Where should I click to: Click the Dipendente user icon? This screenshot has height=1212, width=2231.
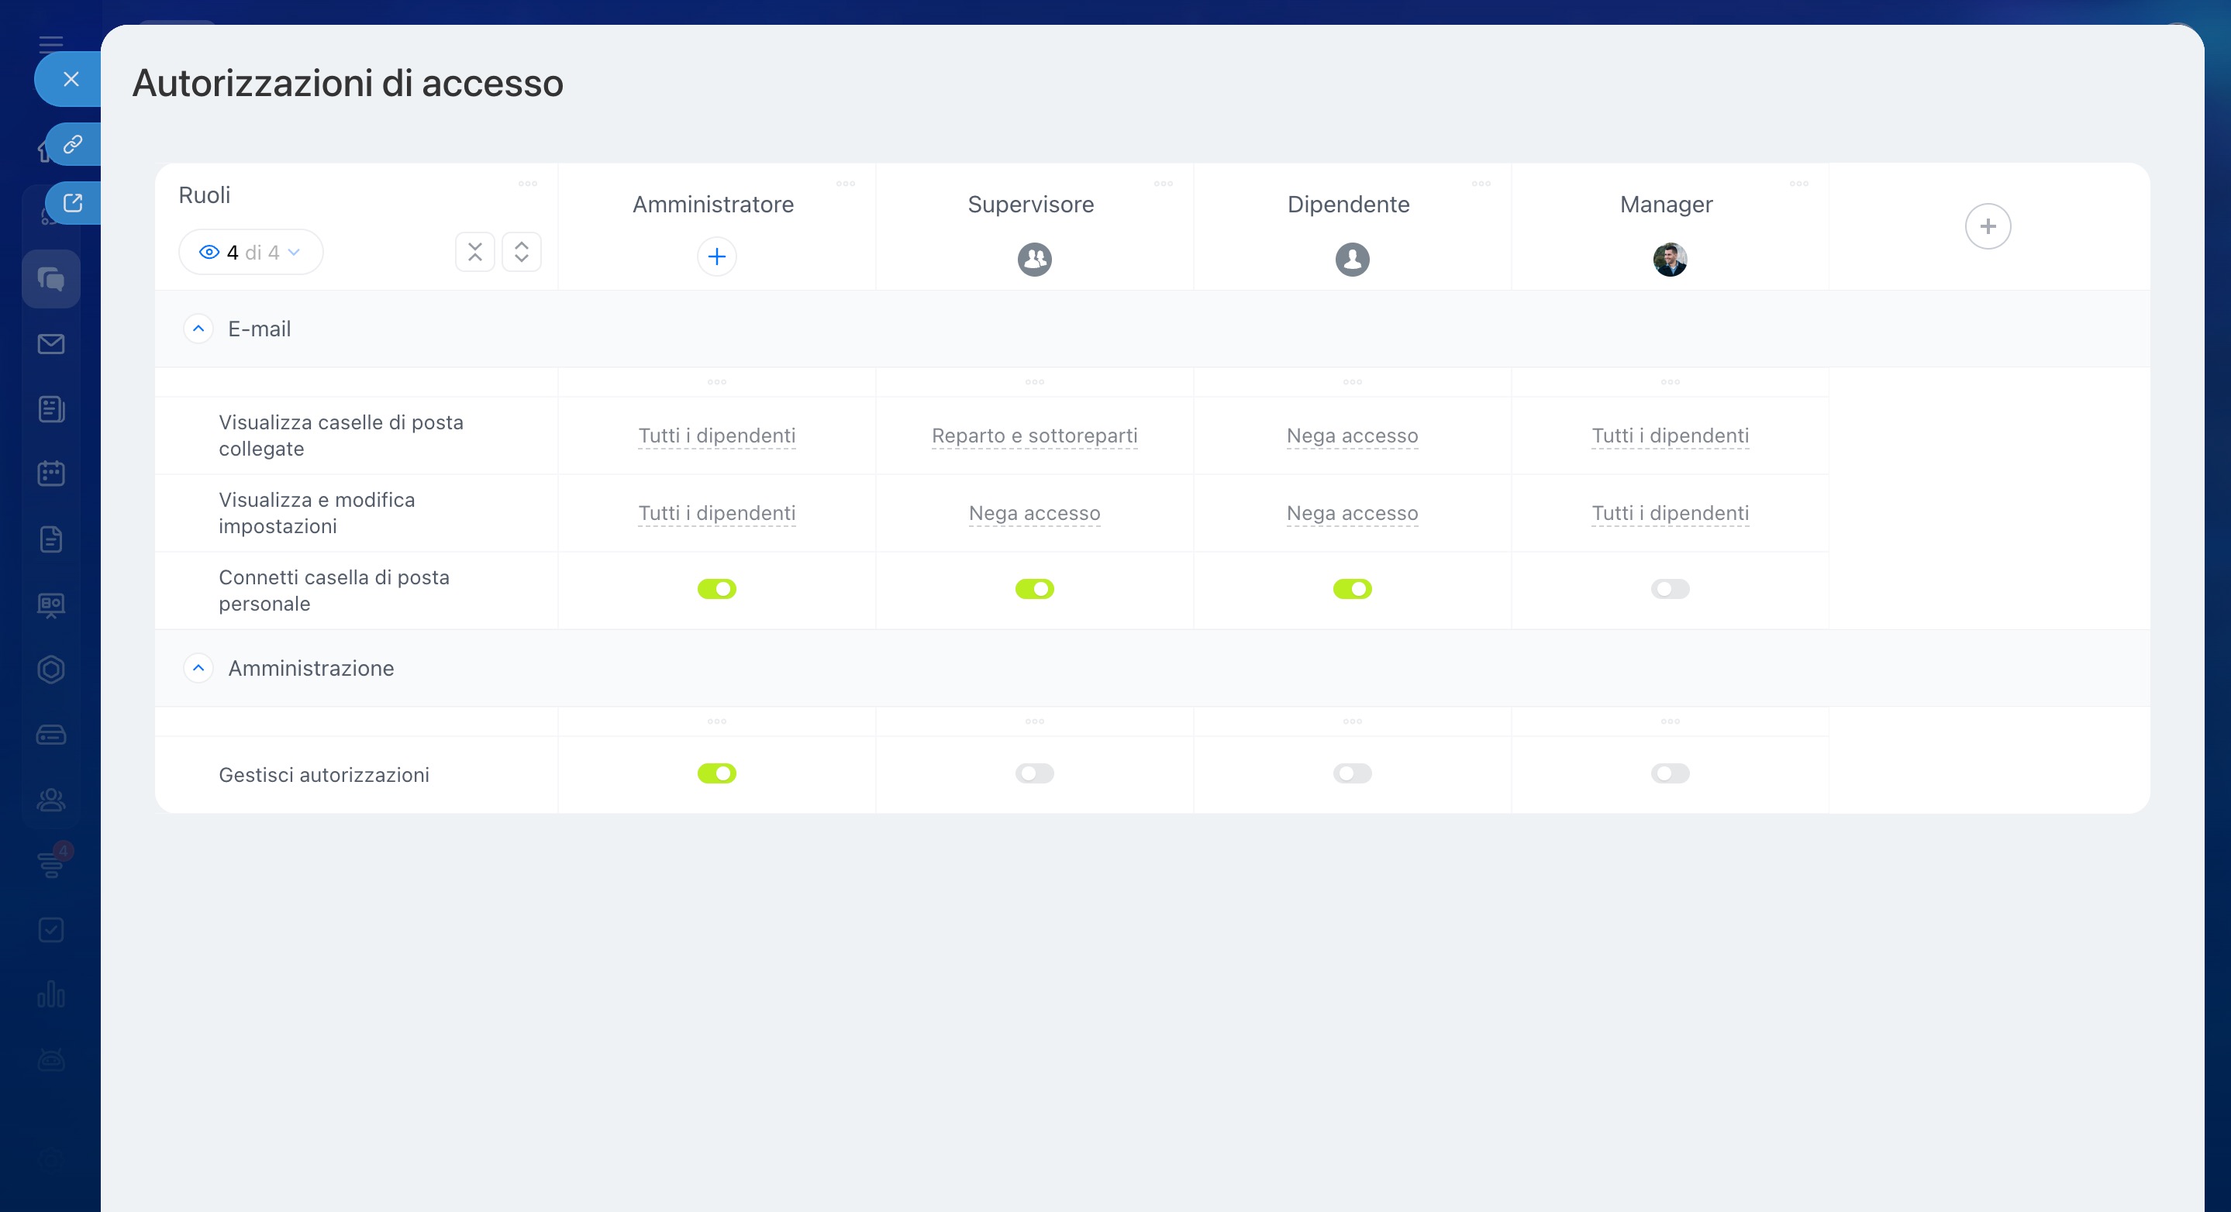(1352, 259)
